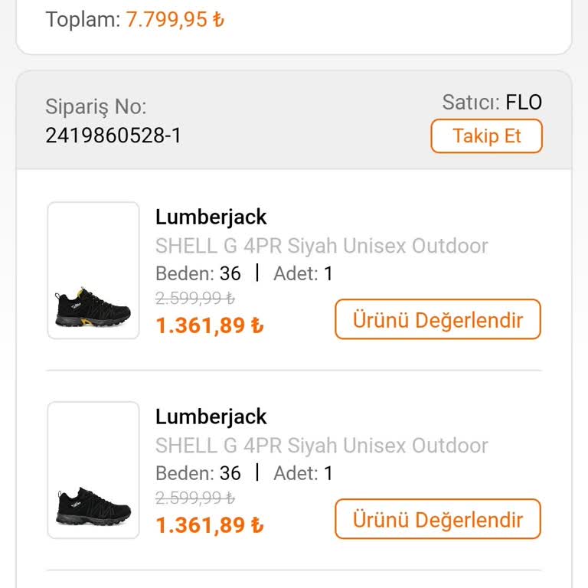This screenshot has width=588, height=588.
Task: Click the FLO seller name
Action: 524,103
